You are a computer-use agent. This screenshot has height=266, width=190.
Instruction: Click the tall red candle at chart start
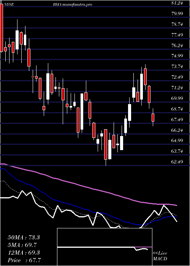coord(2,28)
